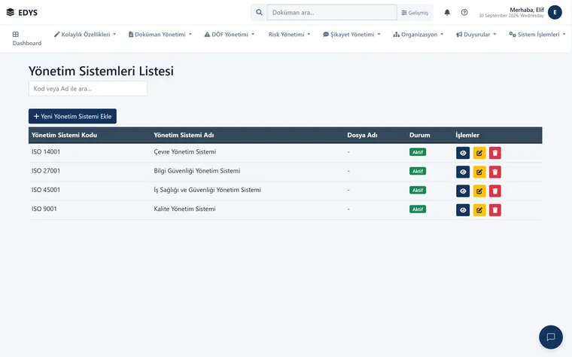Delete the ISO 9001 row
The image size is (572, 357).
(495, 210)
